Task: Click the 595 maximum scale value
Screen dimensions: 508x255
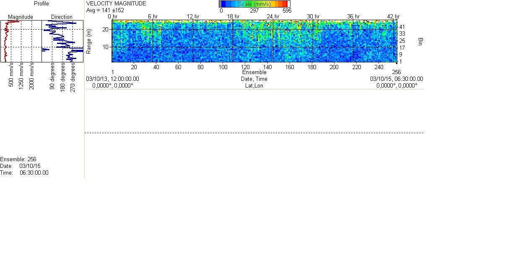Action: [x=287, y=10]
